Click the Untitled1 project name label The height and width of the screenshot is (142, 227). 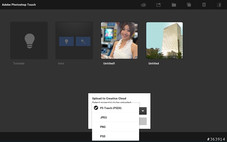[x=109, y=64]
